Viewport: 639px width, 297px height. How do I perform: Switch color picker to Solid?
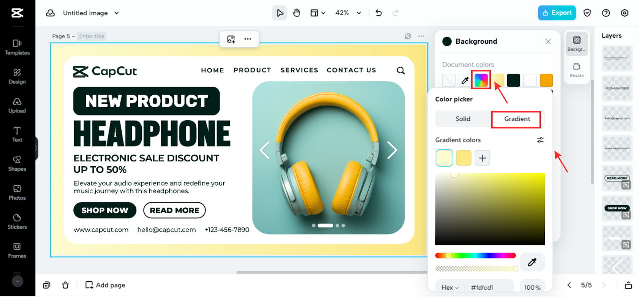(463, 119)
